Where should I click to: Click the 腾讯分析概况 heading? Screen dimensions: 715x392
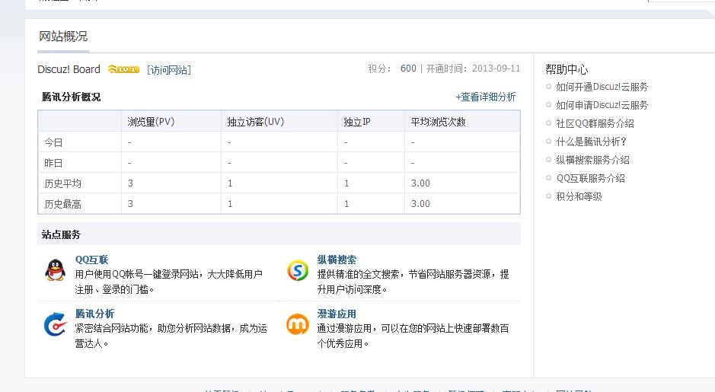tap(71, 97)
